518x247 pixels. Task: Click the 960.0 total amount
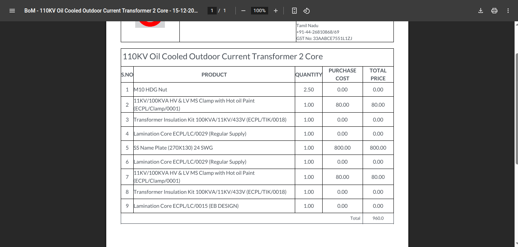[x=378, y=218]
